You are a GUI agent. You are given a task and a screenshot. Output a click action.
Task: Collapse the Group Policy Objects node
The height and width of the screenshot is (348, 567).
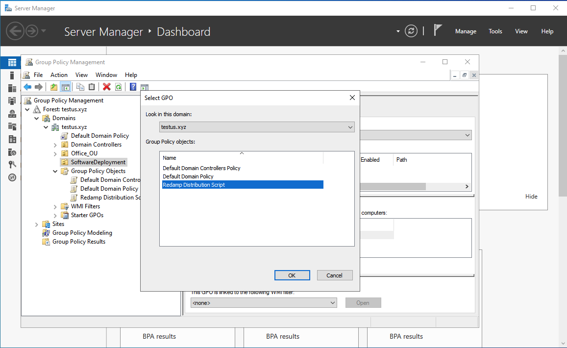pos(55,171)
